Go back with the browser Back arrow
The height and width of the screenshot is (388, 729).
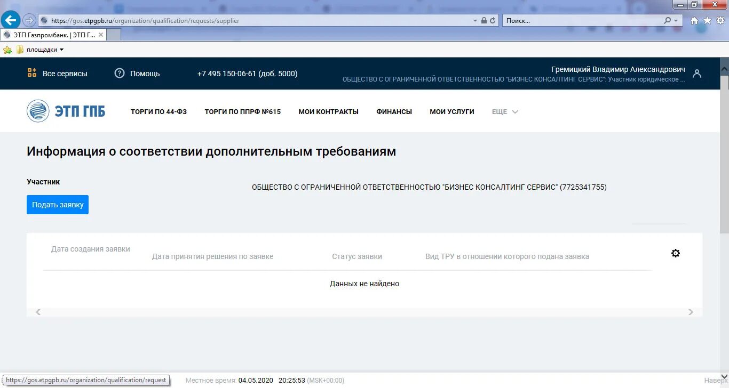click(10, 20)
